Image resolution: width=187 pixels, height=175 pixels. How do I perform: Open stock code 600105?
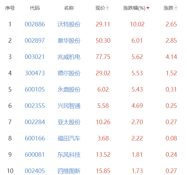tap(35, 90)
